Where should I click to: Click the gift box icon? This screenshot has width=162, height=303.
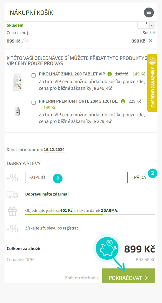12,211
